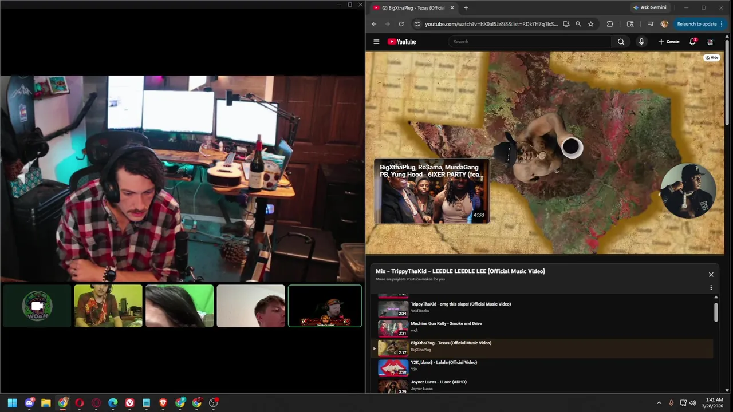Click the playlist panel scrollbar thumb
The height and width of the screenshot is (412, 733).
[716, 312]
